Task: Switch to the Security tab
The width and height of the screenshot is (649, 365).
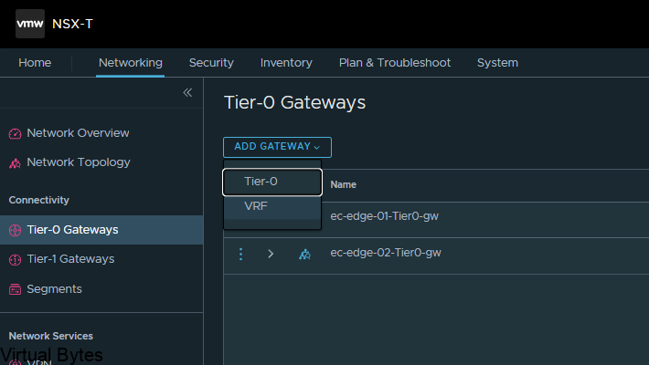Action: [x=211, y=63]
